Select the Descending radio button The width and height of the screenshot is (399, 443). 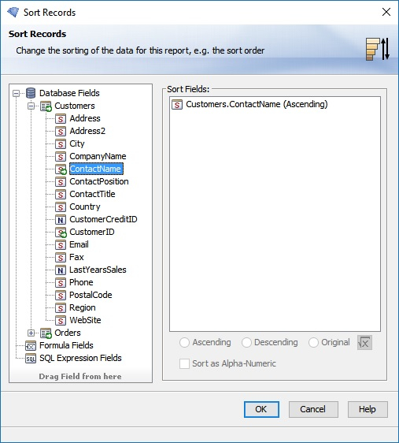tap(246, 342)
